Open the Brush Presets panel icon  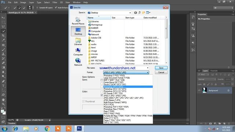193,29
